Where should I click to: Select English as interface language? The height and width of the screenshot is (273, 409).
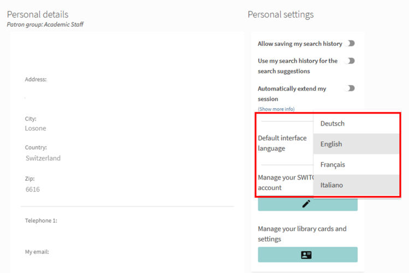331,144
